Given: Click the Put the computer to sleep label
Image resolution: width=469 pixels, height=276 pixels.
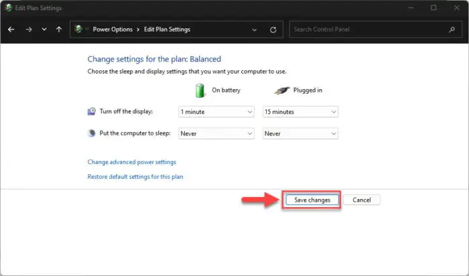Looking at the screenshot, I should tap(135, 133).
